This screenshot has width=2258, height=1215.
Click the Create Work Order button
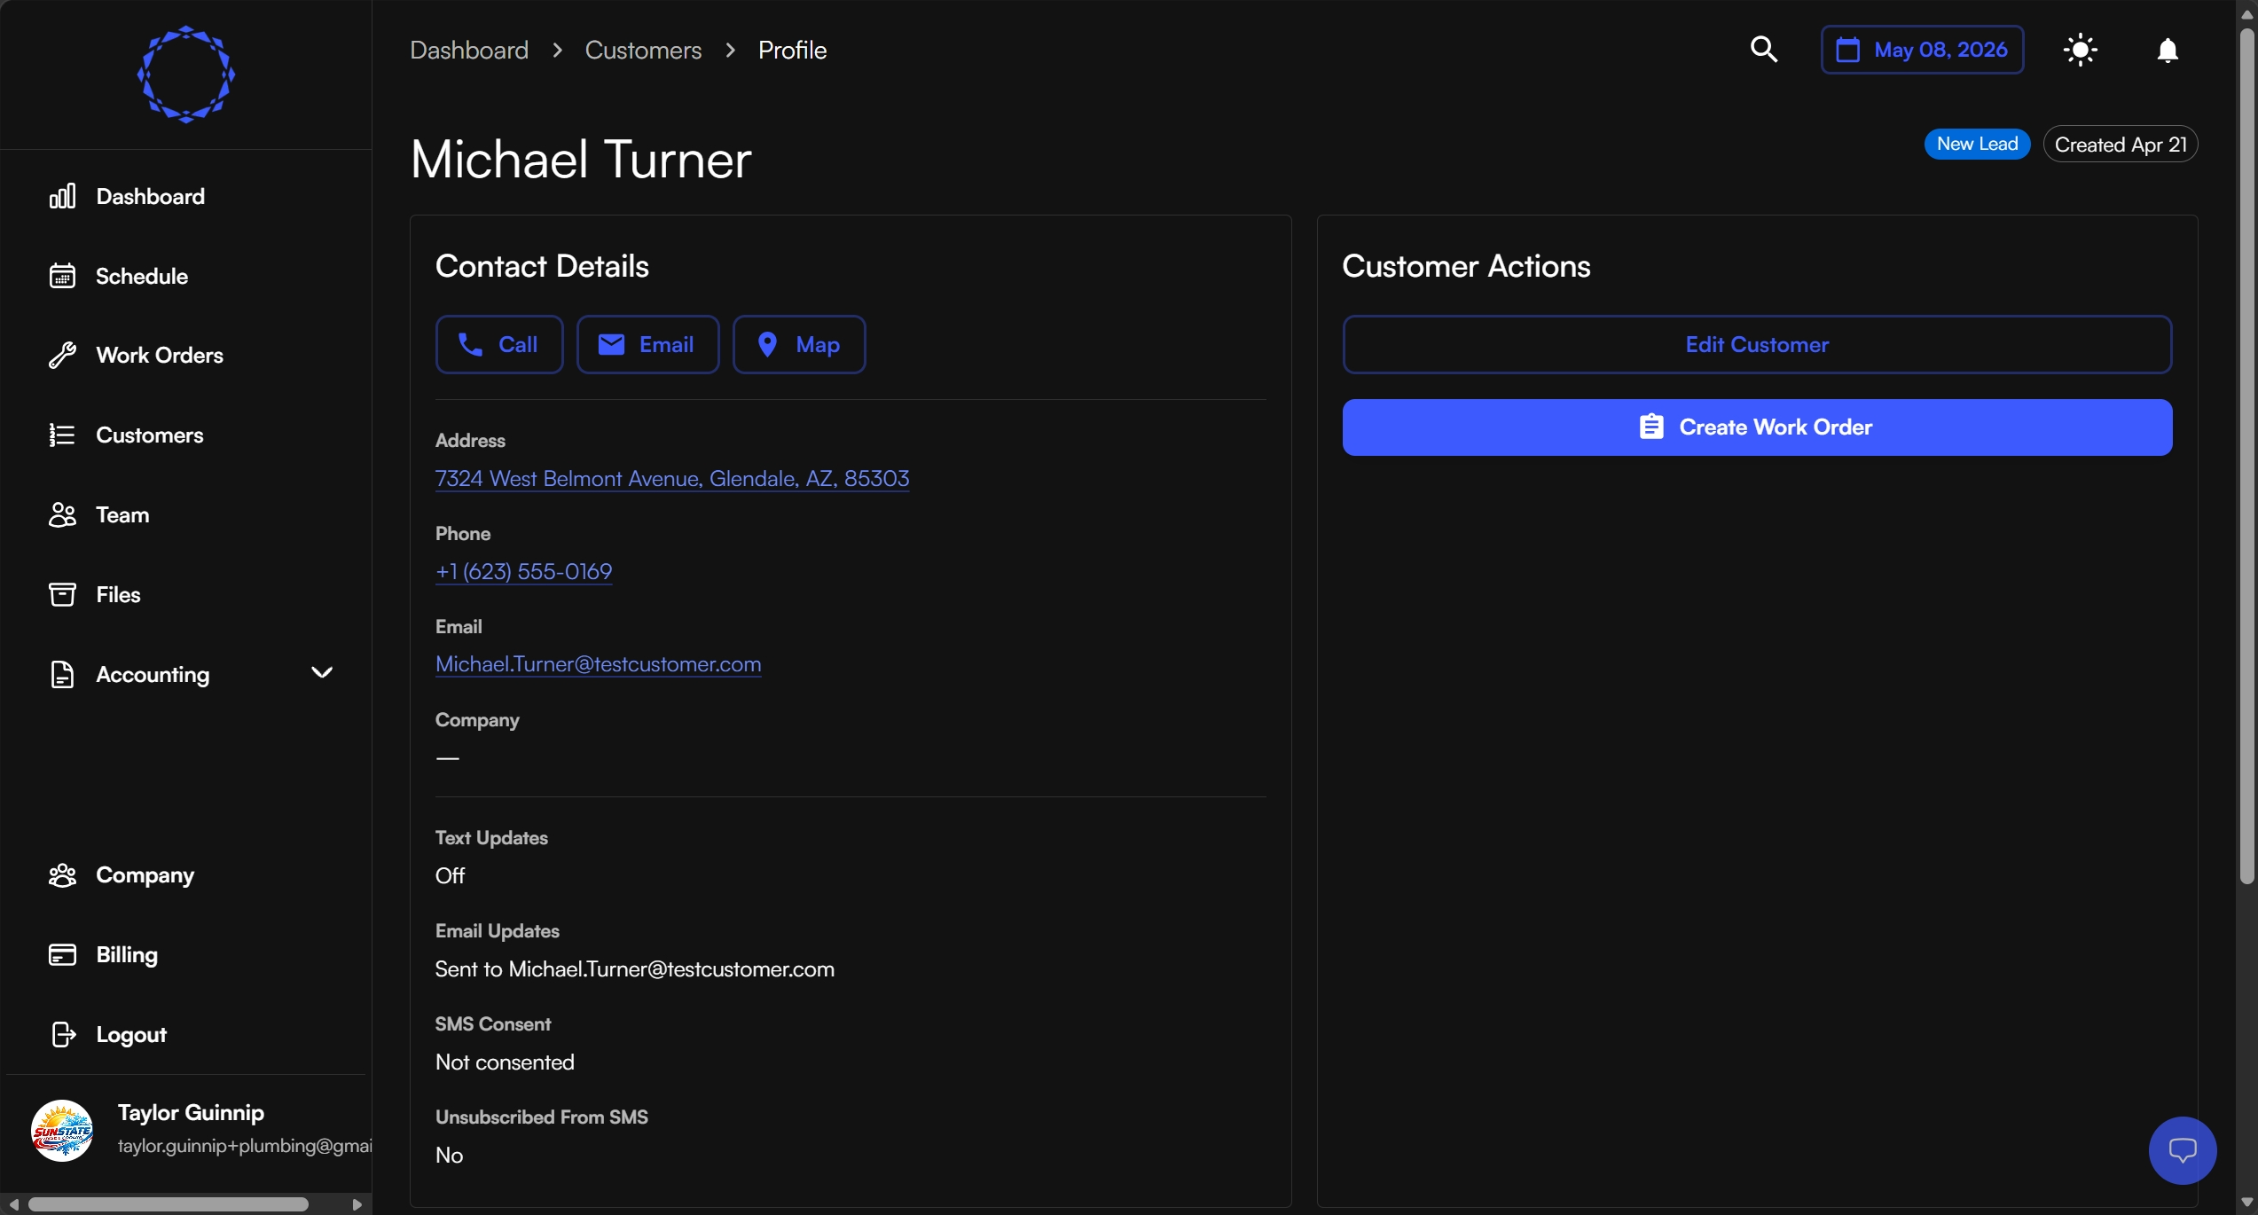click(x=1757, y=427)
